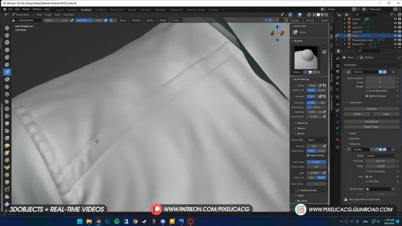Viewport: 402px width, 226px height.
Task: Select the Flatten brush tool
Action: 7,102
